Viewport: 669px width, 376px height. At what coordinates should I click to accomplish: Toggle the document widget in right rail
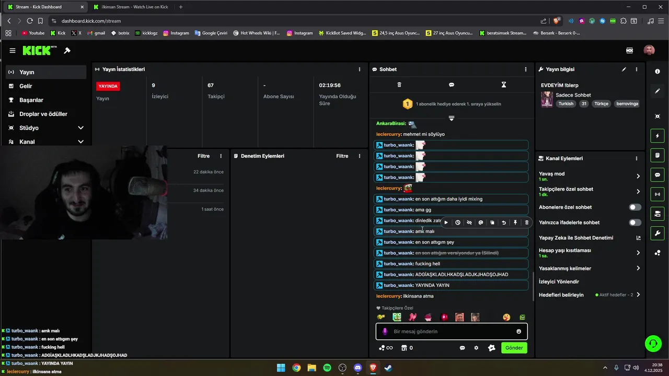(x=658, y=156)
